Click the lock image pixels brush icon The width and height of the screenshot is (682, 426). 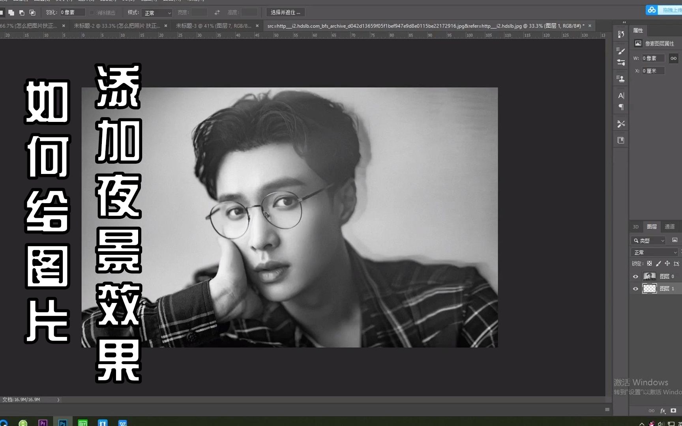(x=658, y=263)
